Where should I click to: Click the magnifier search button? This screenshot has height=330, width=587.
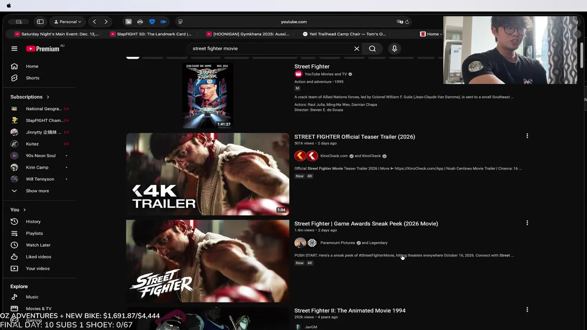pyautogui.click(x=372, y=49)
